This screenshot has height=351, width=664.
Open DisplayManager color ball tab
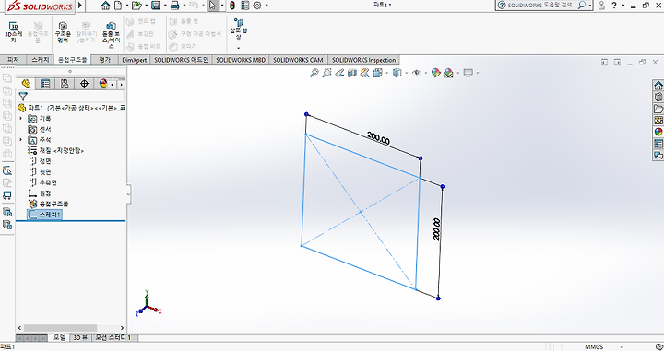(102, 84)
